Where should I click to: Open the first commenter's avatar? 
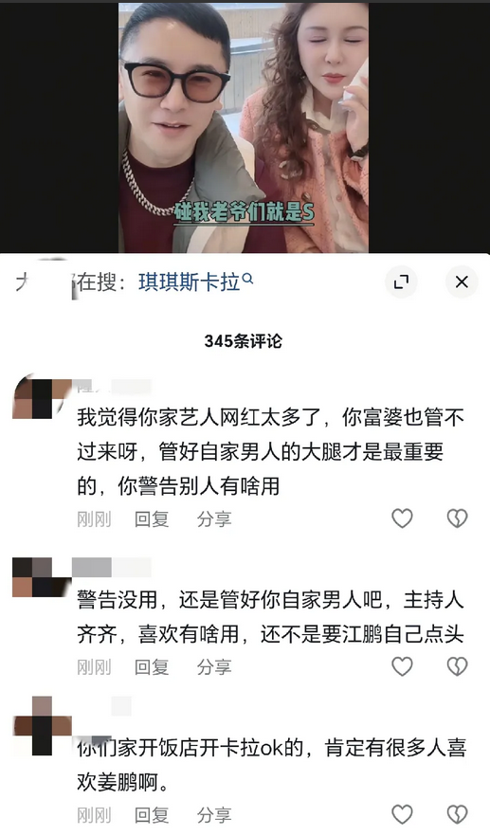(42, 398)
